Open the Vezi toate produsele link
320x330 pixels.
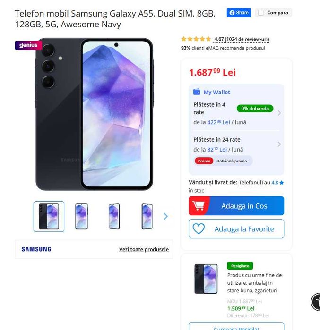click(x=144, y=249)
